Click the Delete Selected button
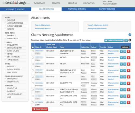 click(40, 109)
